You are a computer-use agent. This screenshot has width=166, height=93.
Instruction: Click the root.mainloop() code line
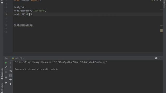(x=24, y=25)
